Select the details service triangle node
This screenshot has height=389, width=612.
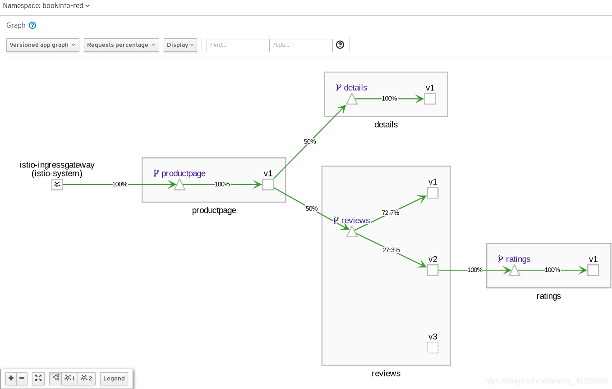352,100
